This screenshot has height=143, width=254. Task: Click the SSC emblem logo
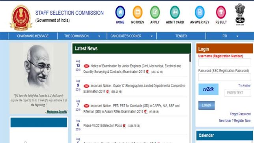coord(21,17)
